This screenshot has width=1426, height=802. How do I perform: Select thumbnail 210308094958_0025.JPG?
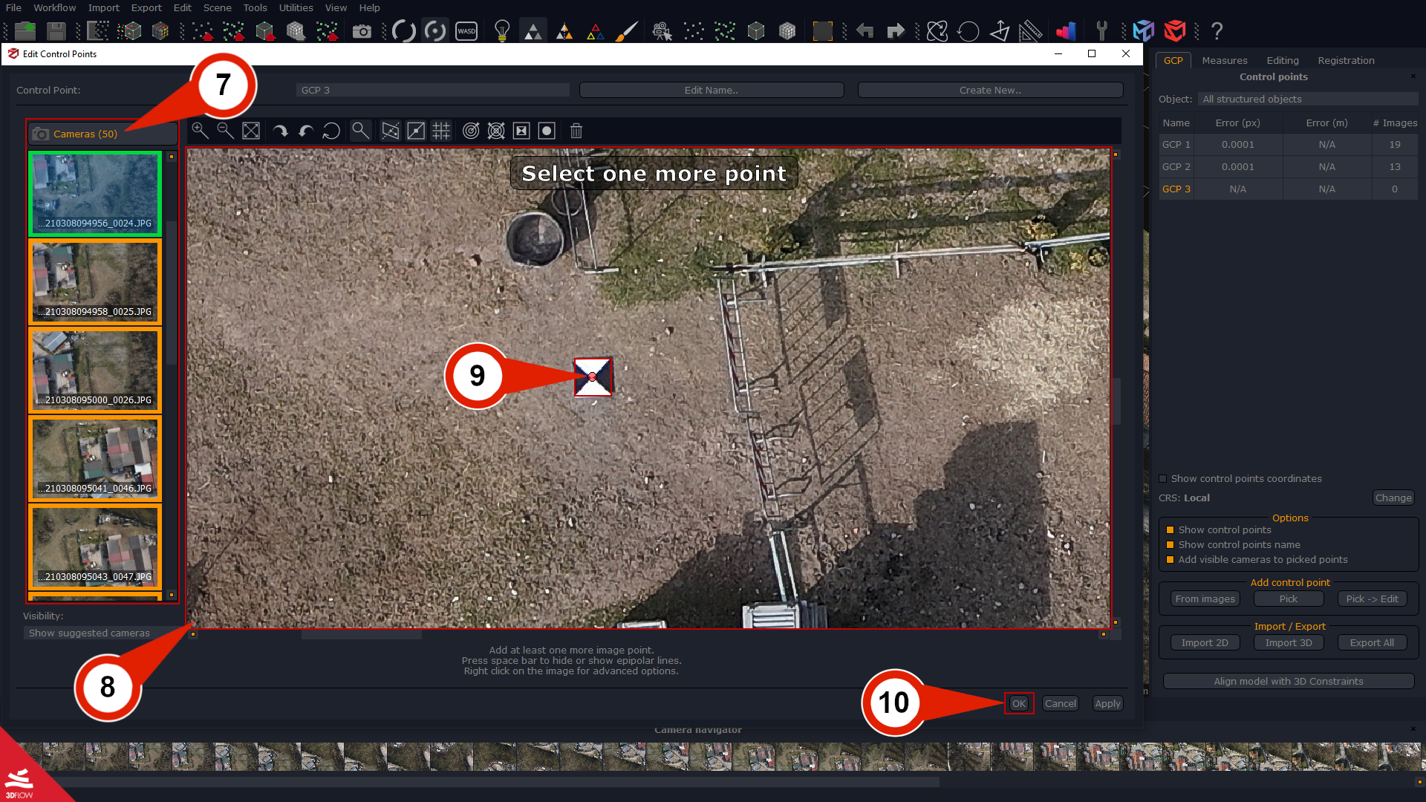[95, 281]
